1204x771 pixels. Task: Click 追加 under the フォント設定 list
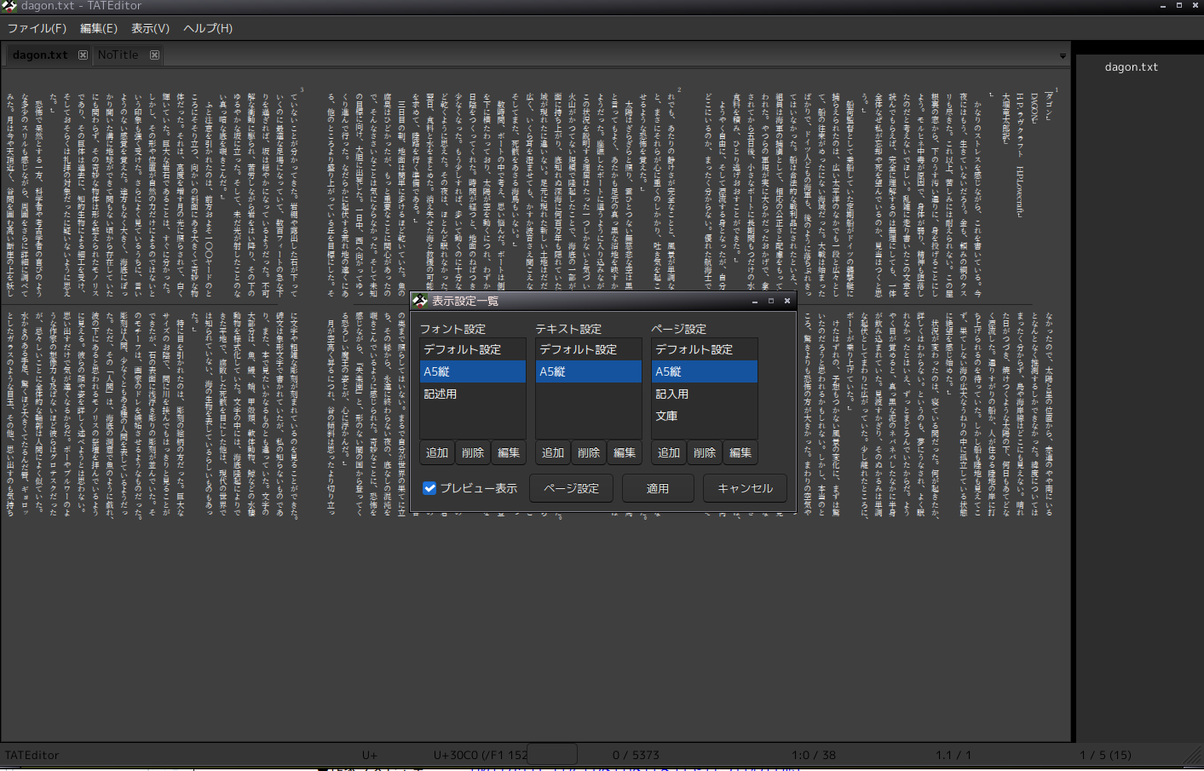tap(437, 452)
